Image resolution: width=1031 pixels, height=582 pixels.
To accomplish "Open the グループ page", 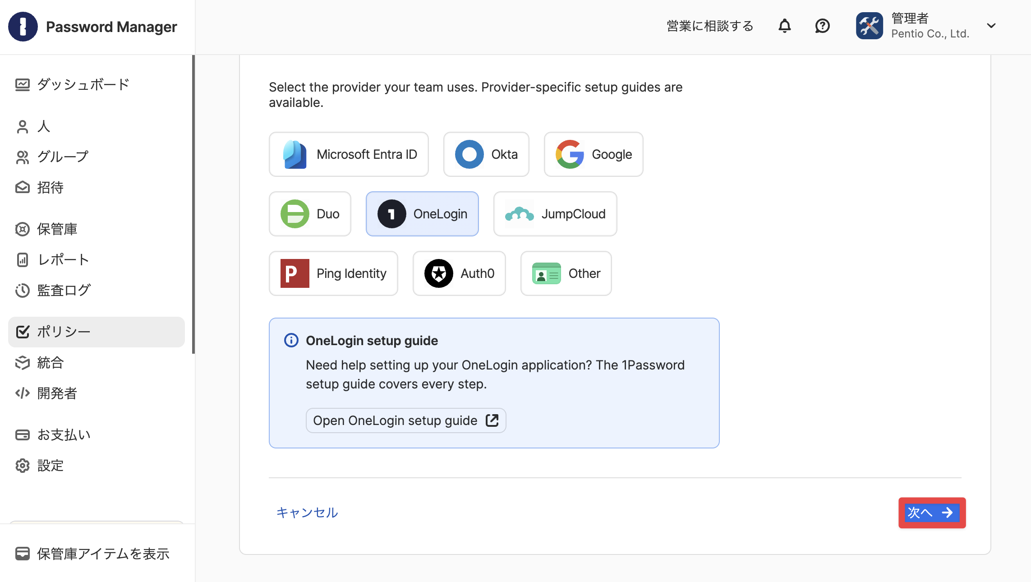I will point(97,157).
